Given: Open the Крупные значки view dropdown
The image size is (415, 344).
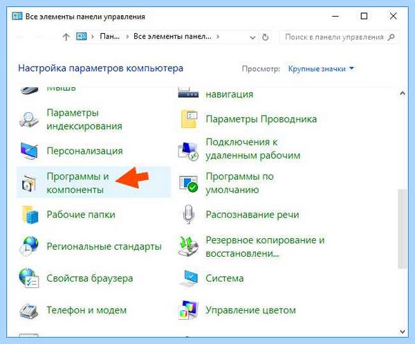Looking at the screenshot, I should tap(321, 69).
